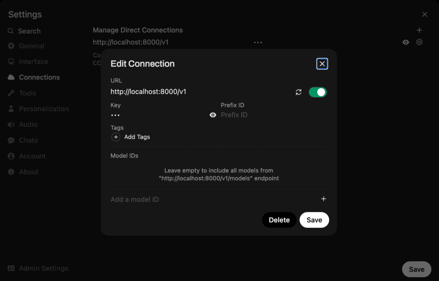Open the General settings tab
The width and height of the screenshot is (439, 281).
pyautogui.click(x=26, y=46)
